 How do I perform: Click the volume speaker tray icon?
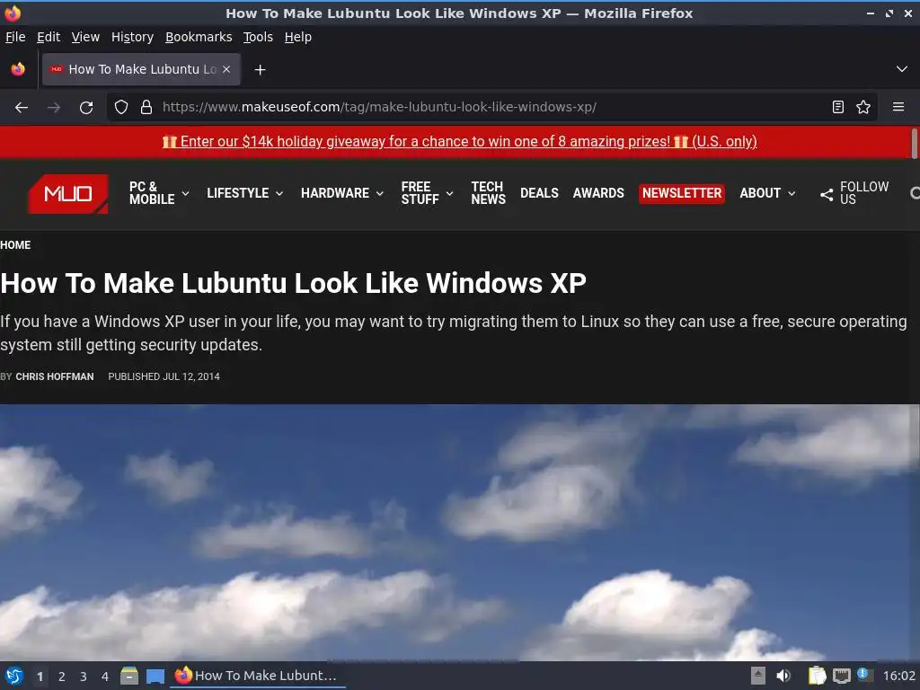783,676
